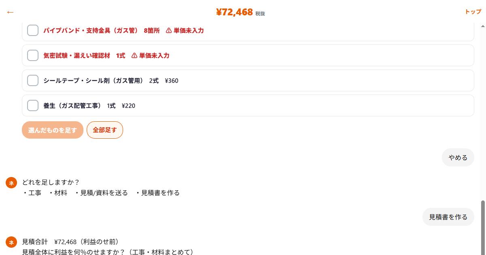Click warning icon beside 気密試験 単価未入力
Viewport: 486px width, 255px height.
[134, 56]
